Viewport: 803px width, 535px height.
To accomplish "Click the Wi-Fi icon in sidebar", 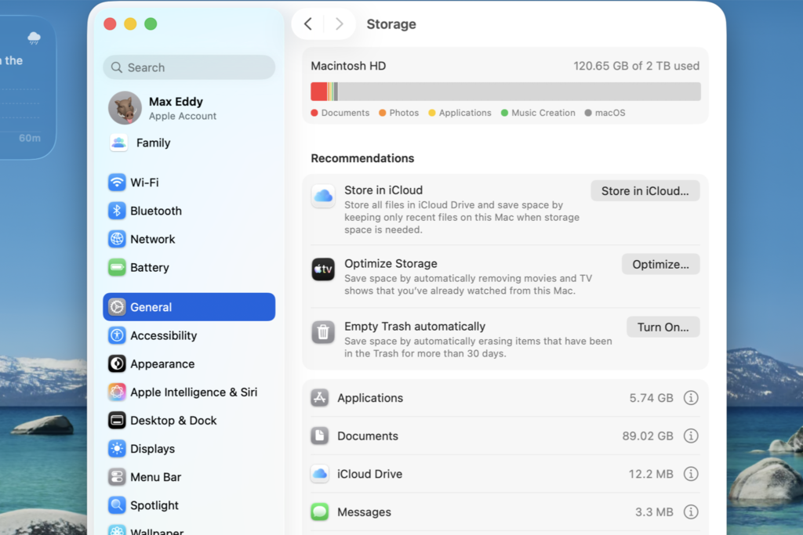I will (x=117, y=183).
